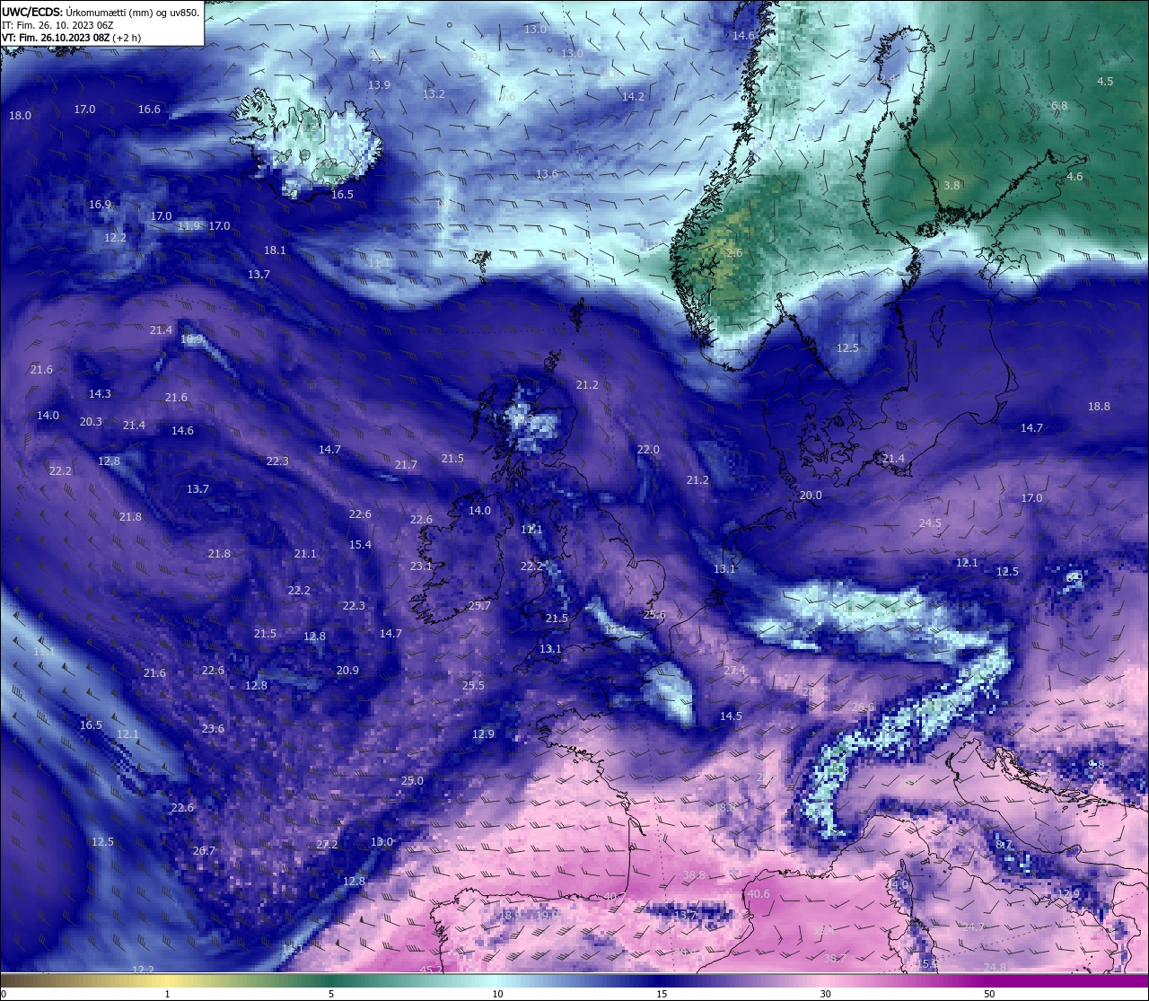Click the 4.5 value on the map

click(1105, 82)
